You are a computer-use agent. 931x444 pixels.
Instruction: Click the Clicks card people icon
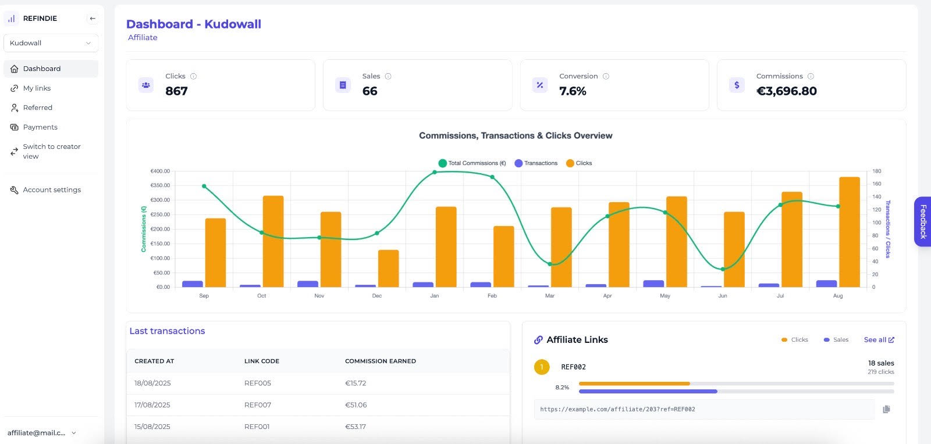point(146,85)
